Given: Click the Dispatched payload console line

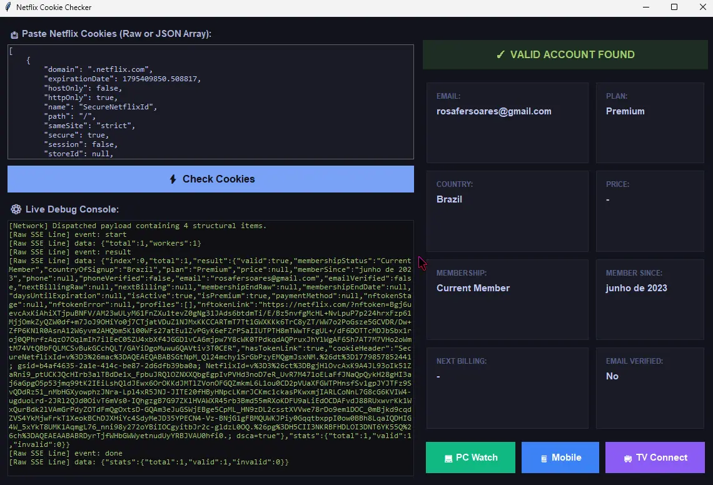Looking at the screenshot, I should click(138, 226).
